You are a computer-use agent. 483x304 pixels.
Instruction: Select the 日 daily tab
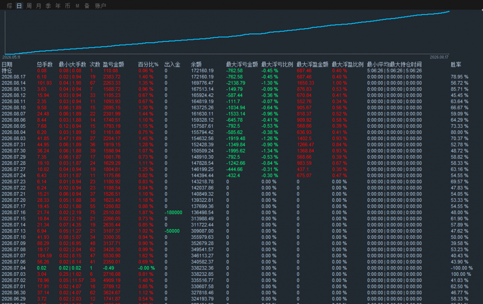pos(19,6)
